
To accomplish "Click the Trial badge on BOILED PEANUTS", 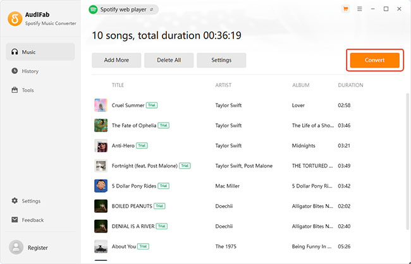I will click(x=159, y=206).
